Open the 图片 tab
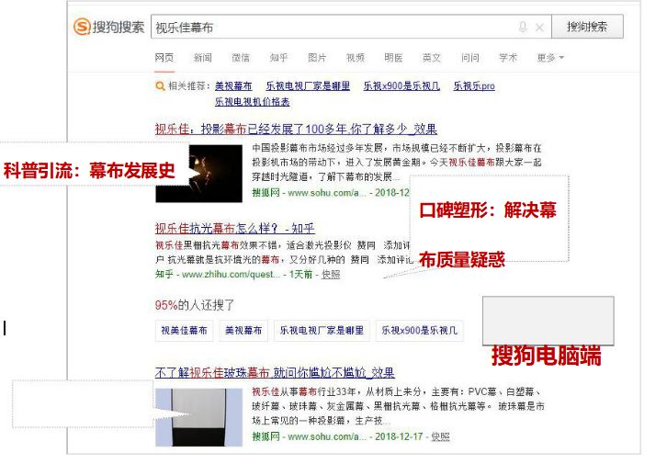This screenshot has width=667, height=464. 317,57
